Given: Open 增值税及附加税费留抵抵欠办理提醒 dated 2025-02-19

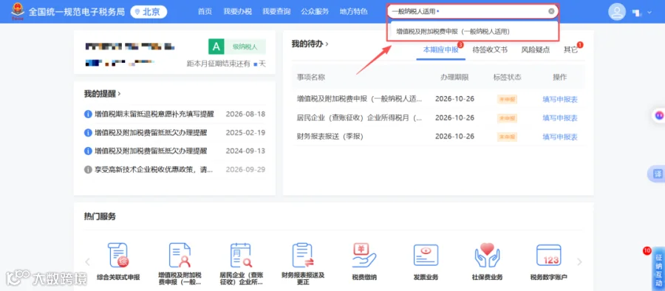Looking at the screenshot, I should coord(151,133).
